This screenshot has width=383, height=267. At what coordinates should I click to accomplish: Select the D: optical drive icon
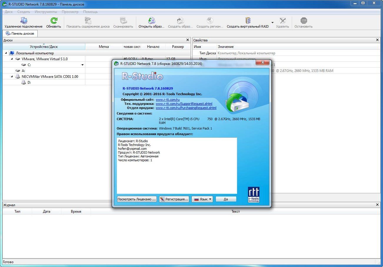[24, 82]
